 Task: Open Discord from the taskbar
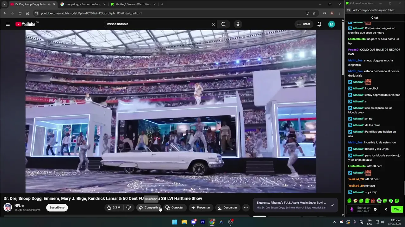pos(193,222)
